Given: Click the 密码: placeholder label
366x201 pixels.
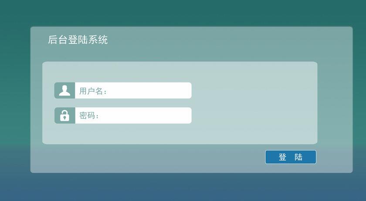Looking at the screenshot, I should (x=89, y=116).
